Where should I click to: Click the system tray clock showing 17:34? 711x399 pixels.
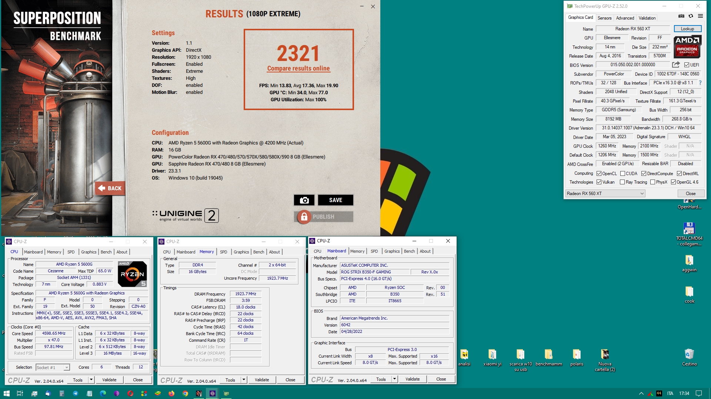coord(684,393)
